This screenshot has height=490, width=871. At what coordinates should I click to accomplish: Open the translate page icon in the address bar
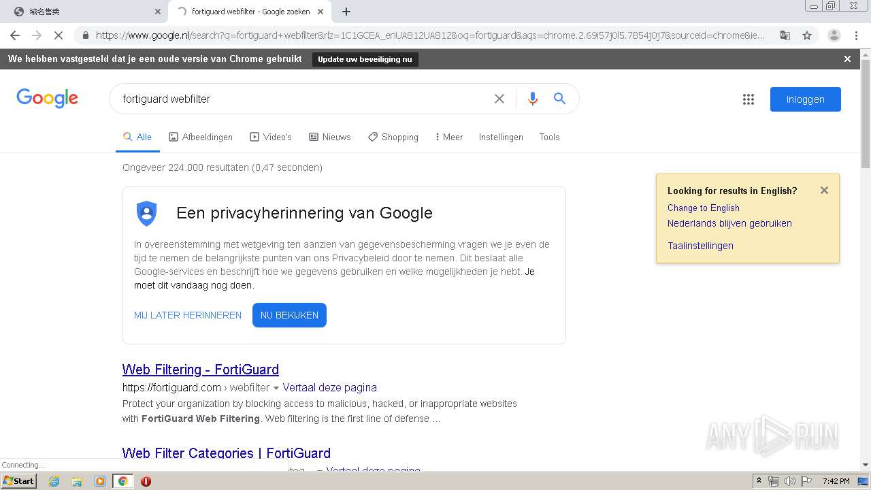click(x=785, y=35)
